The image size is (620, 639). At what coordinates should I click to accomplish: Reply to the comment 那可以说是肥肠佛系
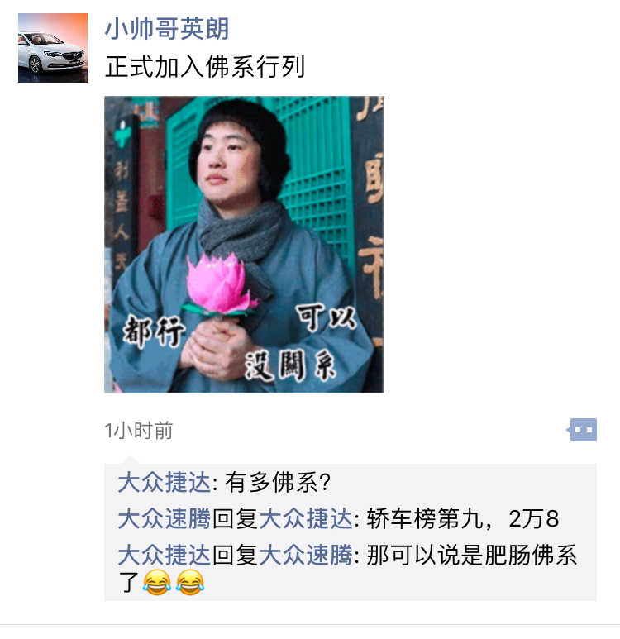[x=472, y=556]
